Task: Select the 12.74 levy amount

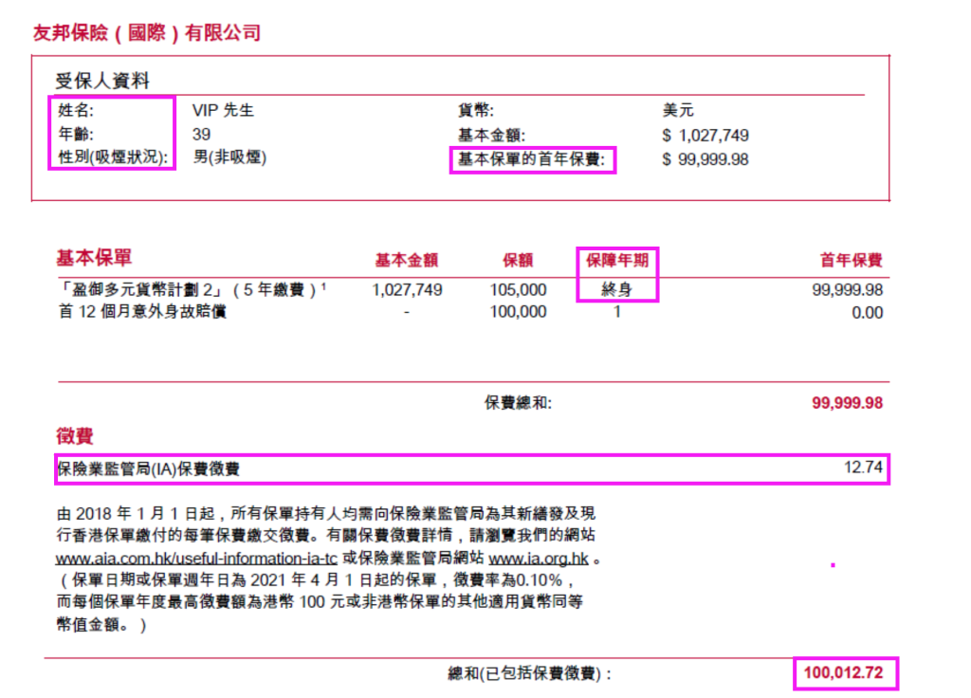Action: tap(863, 467)
